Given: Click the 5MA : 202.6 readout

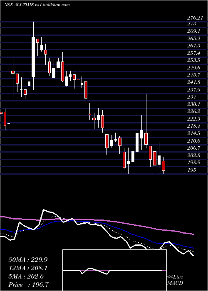Looking at the screenshot, I should click(26, 276).
